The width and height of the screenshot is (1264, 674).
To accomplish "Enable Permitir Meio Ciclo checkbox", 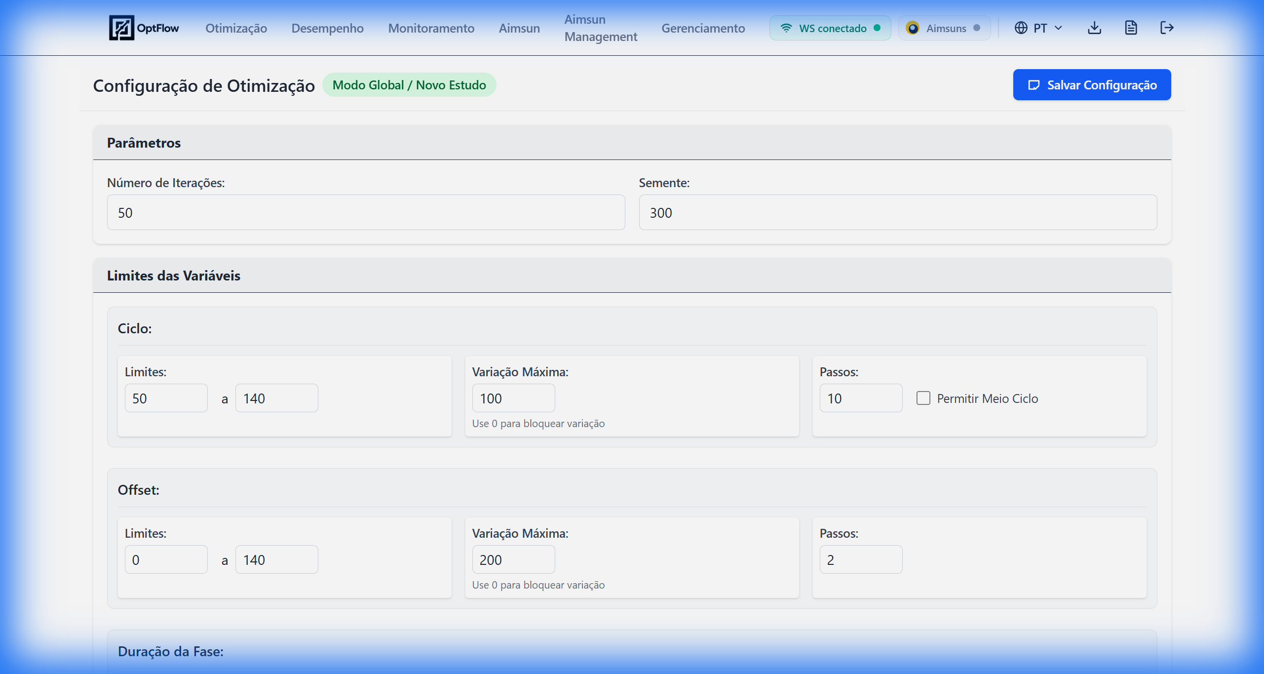I will coord(923,398).
